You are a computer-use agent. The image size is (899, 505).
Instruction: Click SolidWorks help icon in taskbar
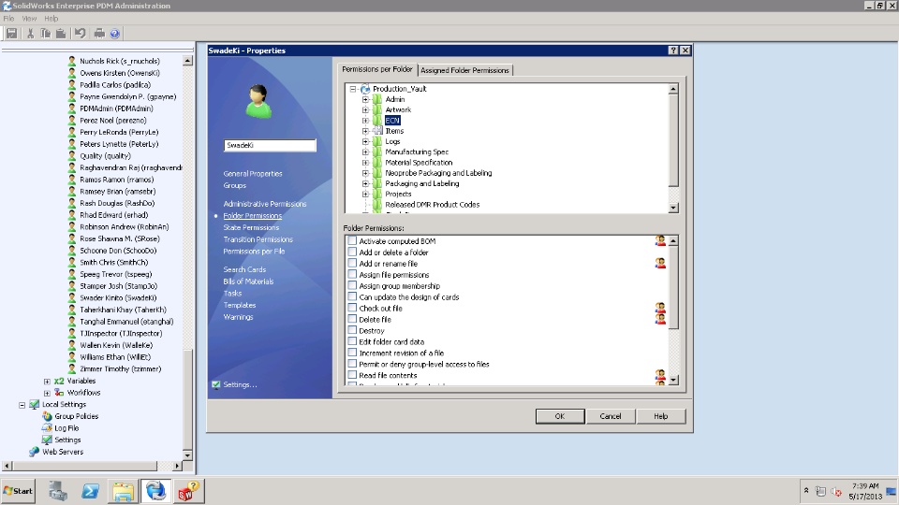[188, 491]
